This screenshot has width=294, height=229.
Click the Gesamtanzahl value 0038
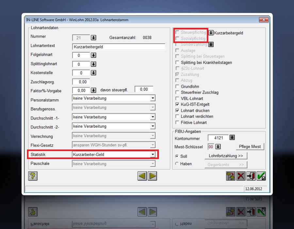(147, 38)
